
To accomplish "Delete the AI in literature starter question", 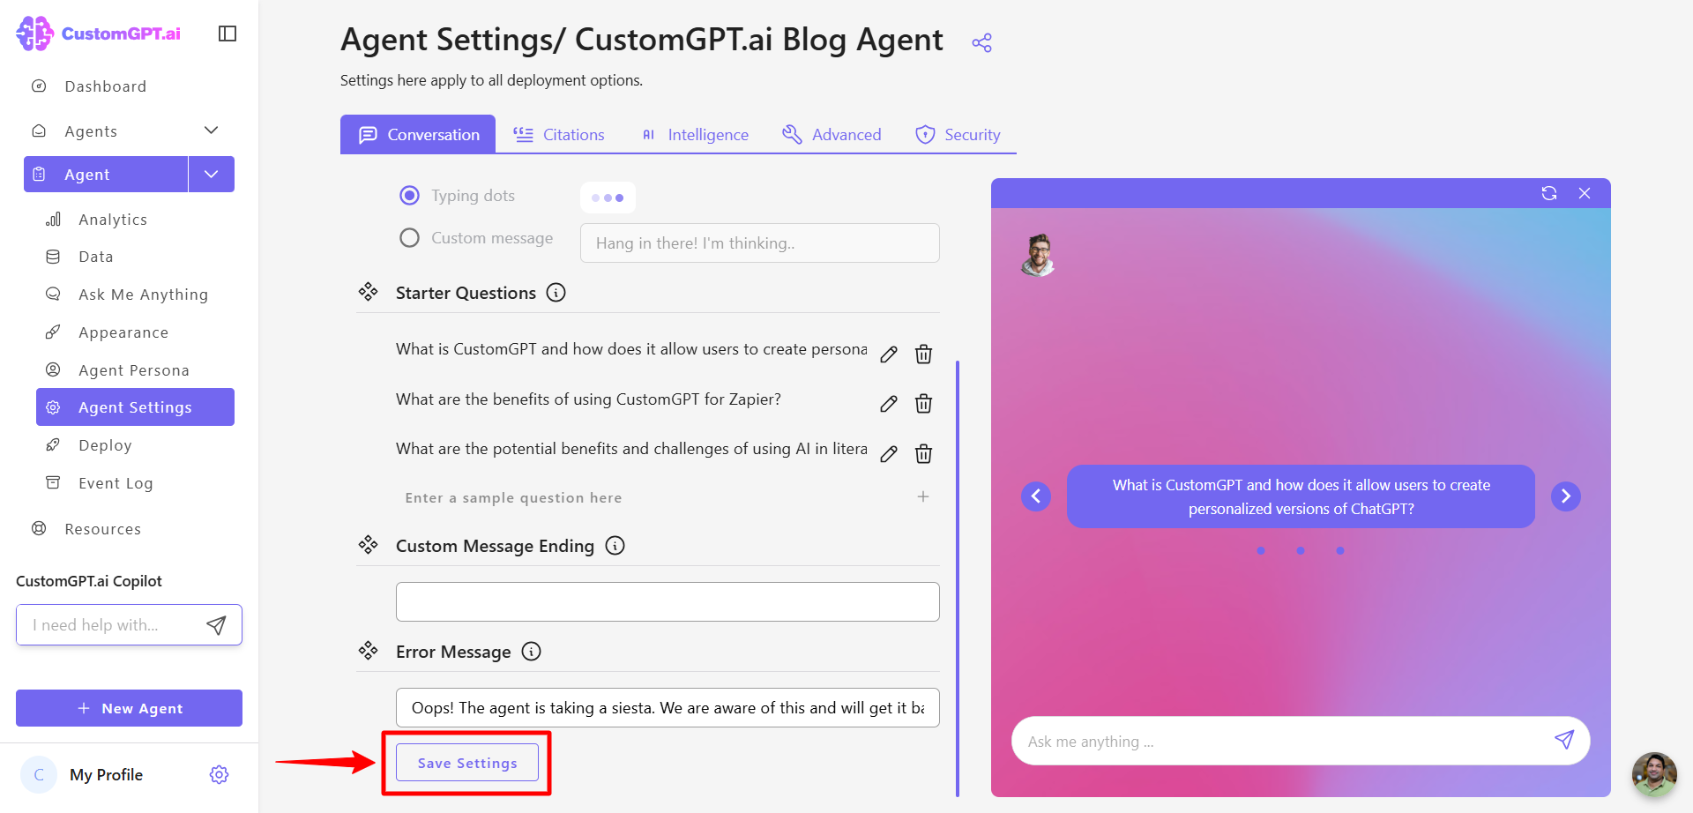I will pyautogui.click(x=923, y=454).
